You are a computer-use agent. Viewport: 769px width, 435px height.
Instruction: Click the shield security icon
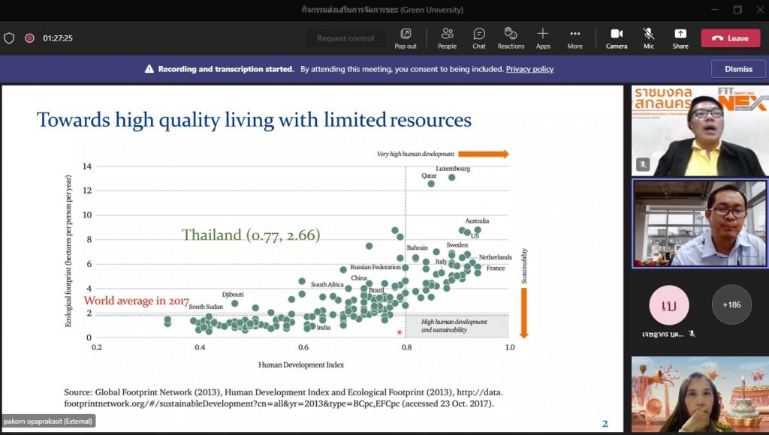(x=9, y=38)
